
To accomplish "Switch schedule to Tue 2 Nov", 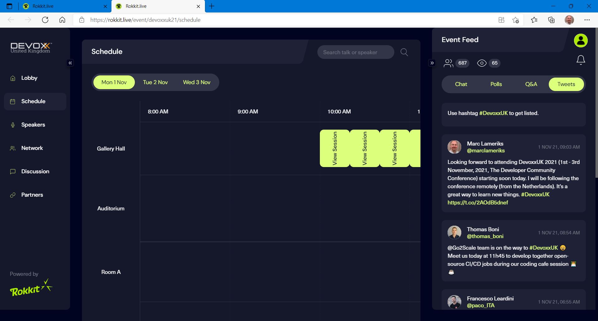I will 155,82.
